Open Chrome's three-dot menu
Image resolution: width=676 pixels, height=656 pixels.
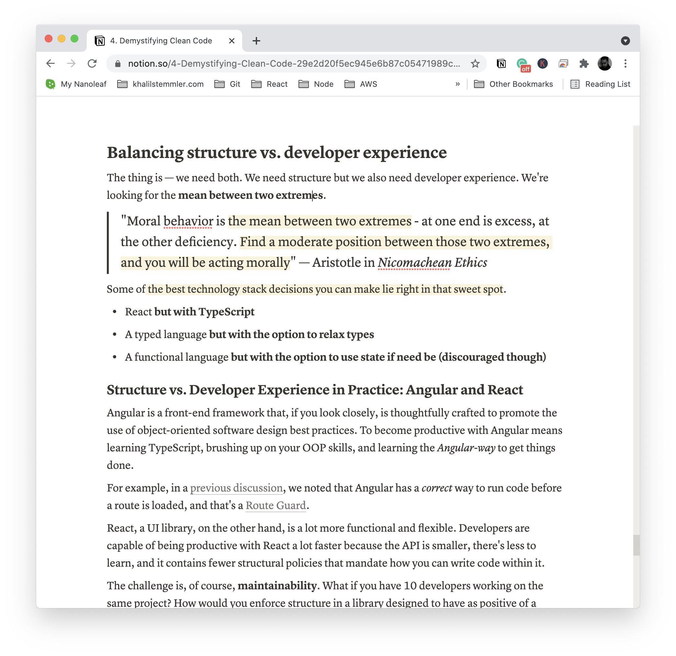[625, 63]
